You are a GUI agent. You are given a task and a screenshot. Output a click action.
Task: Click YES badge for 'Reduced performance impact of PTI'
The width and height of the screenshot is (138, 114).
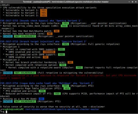click(x=57, y=94)
